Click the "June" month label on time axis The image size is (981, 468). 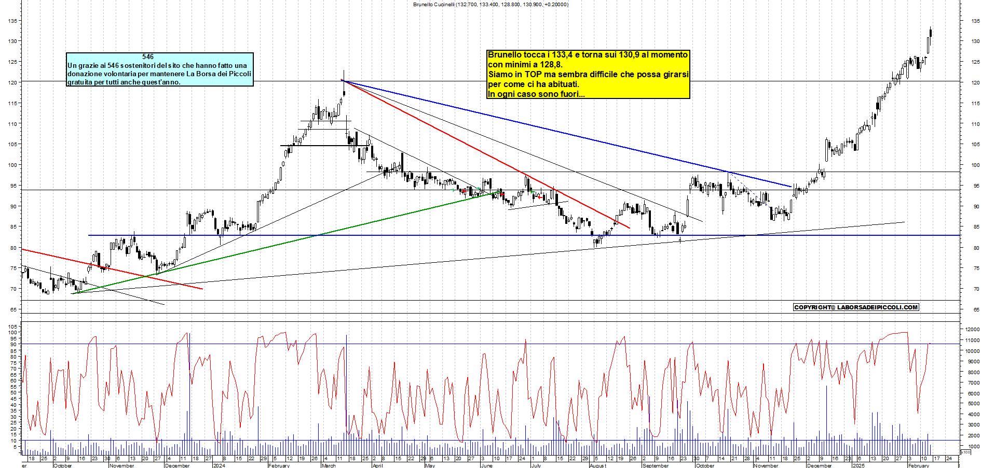point(486,465)
